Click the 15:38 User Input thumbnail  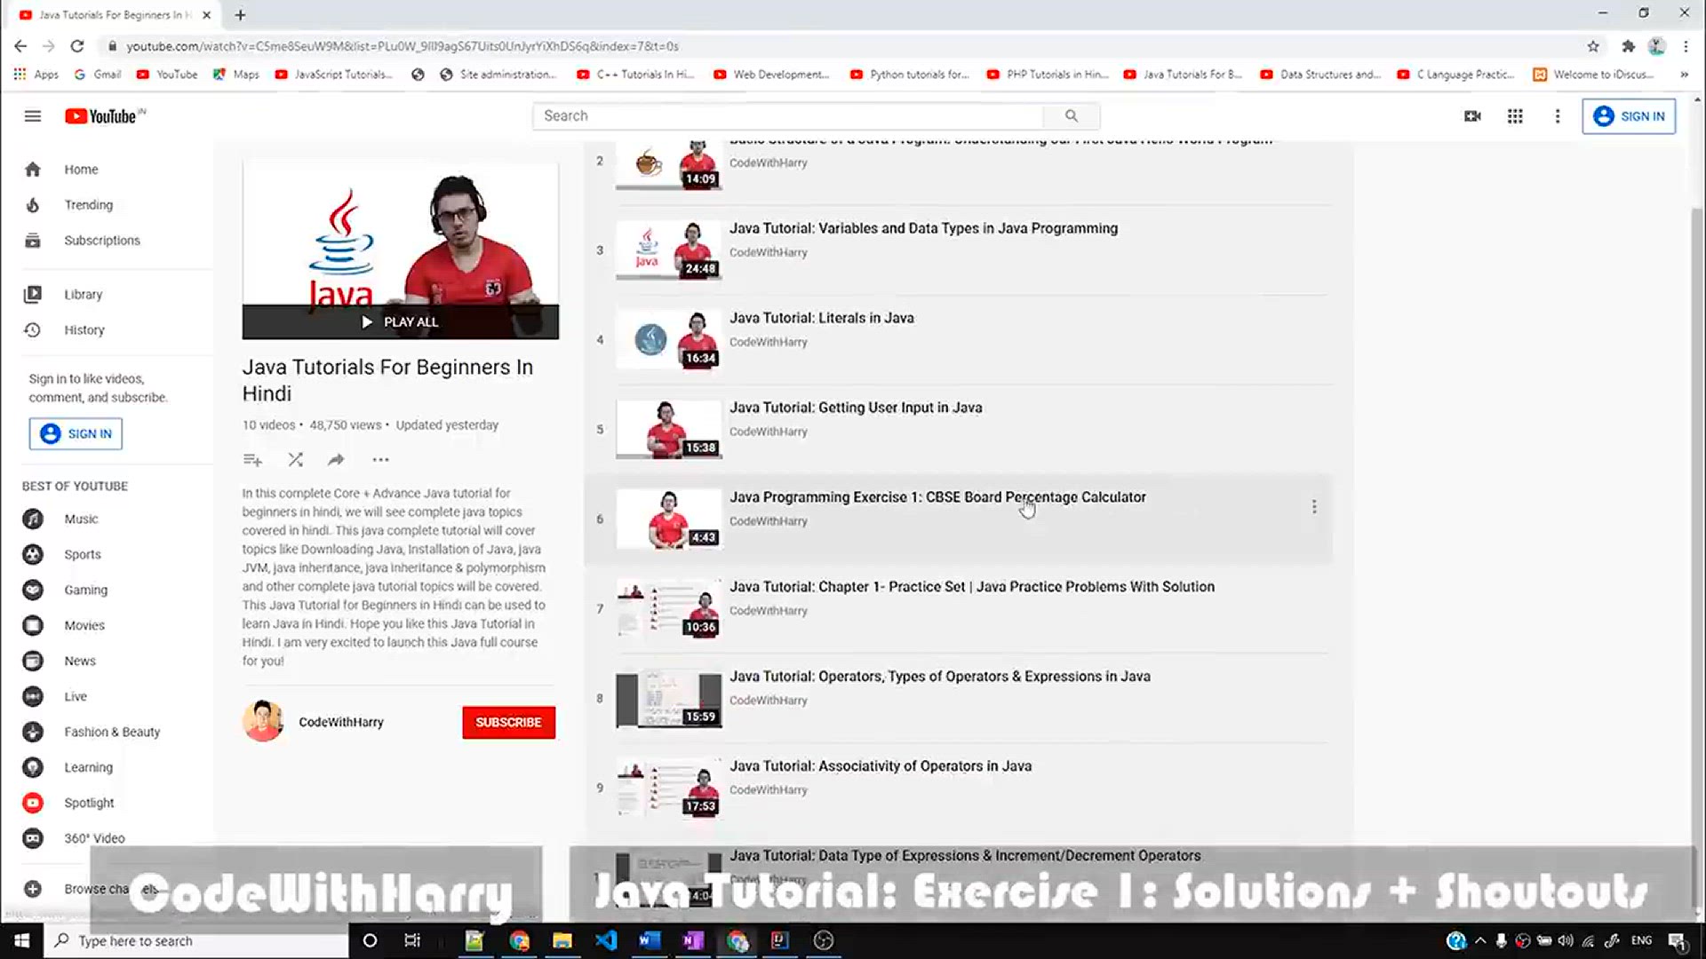(669, 431)
